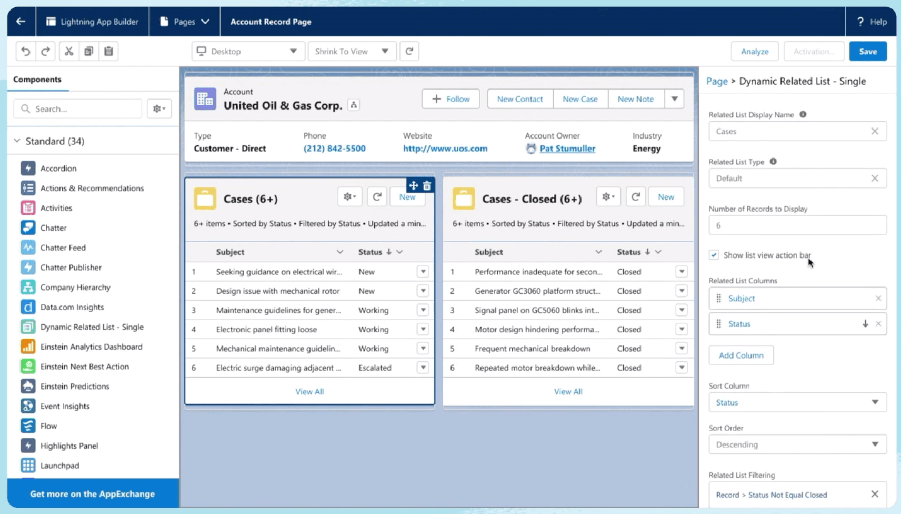Click the Follow button
The image size is (901, 514).
tap(450, 99)
